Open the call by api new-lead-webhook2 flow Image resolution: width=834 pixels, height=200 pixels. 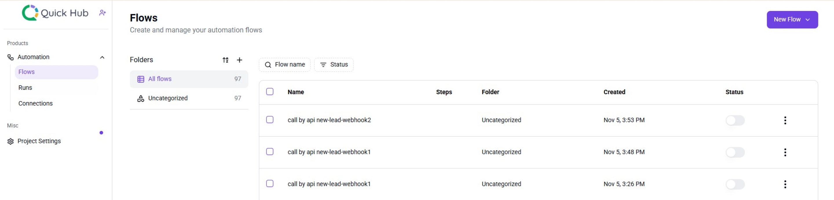pyautogui.click(x=329, y=120)
